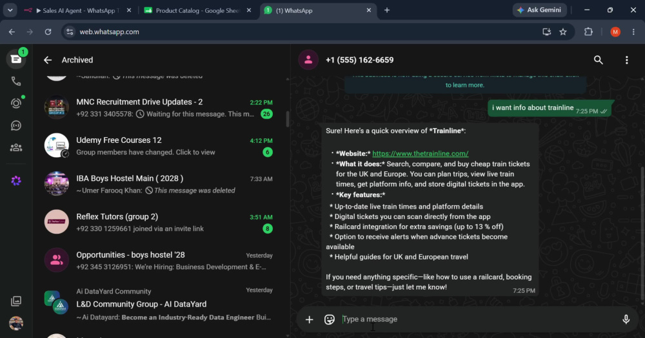
Task: Click the voice message microphone
Action: (626, 319)
